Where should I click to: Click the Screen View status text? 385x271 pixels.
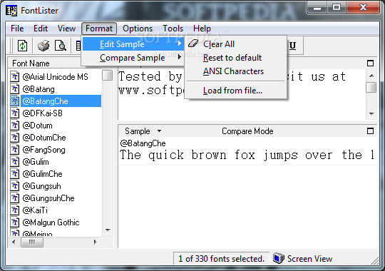pyautogui.click(x=309, y=258)
